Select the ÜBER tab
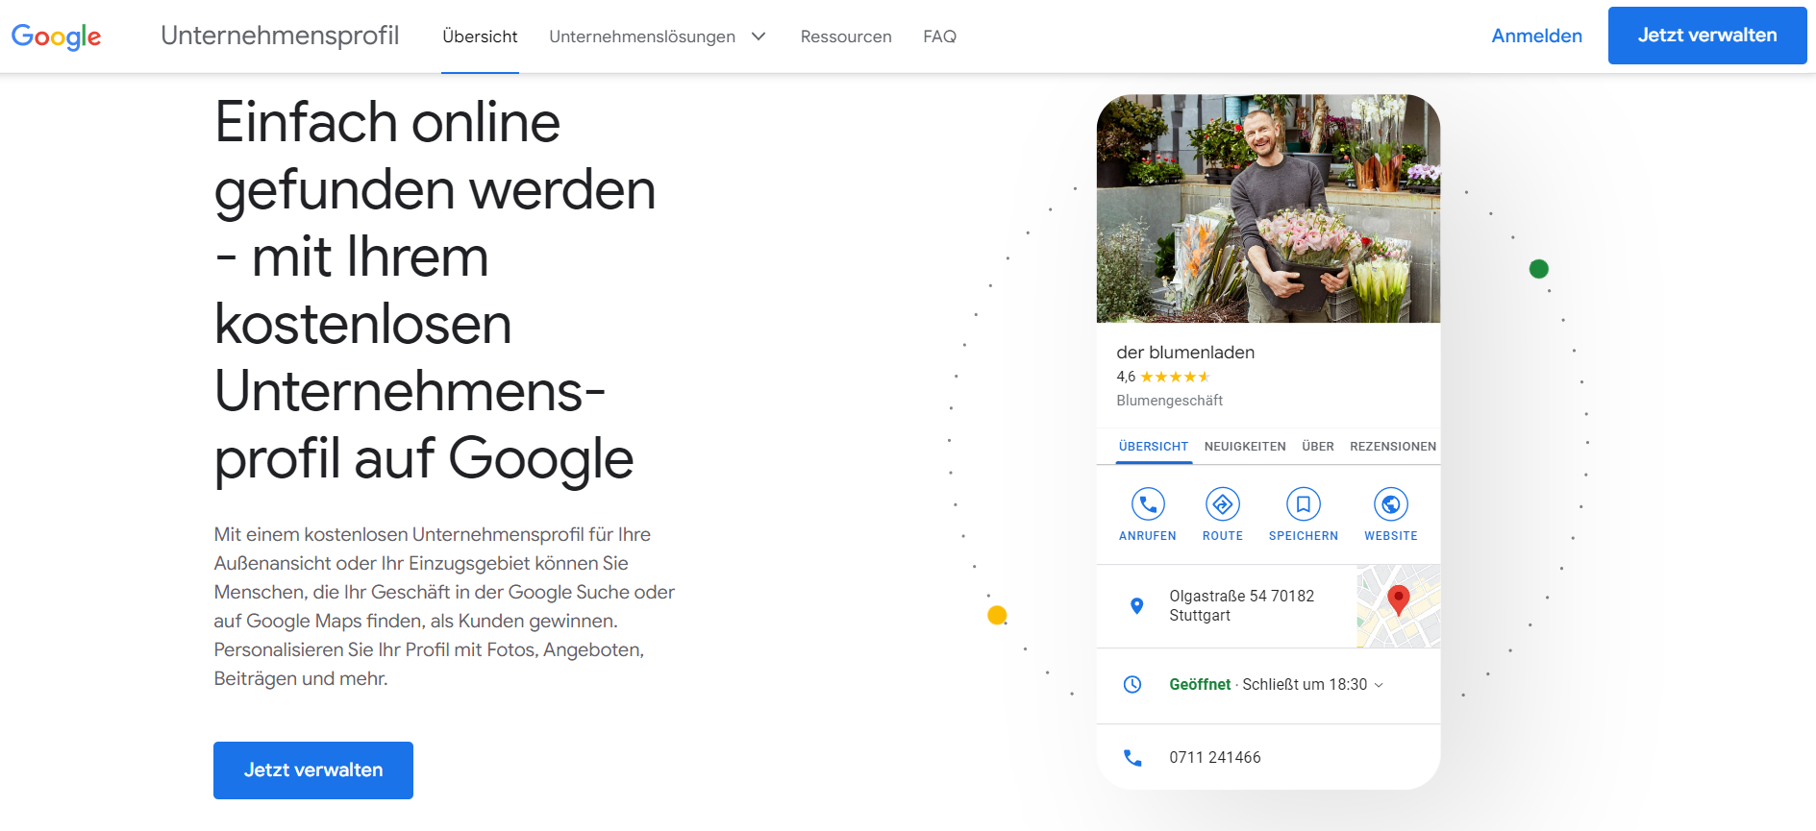This screenshot has width=1816, height=831. [x=1318, y=447]
